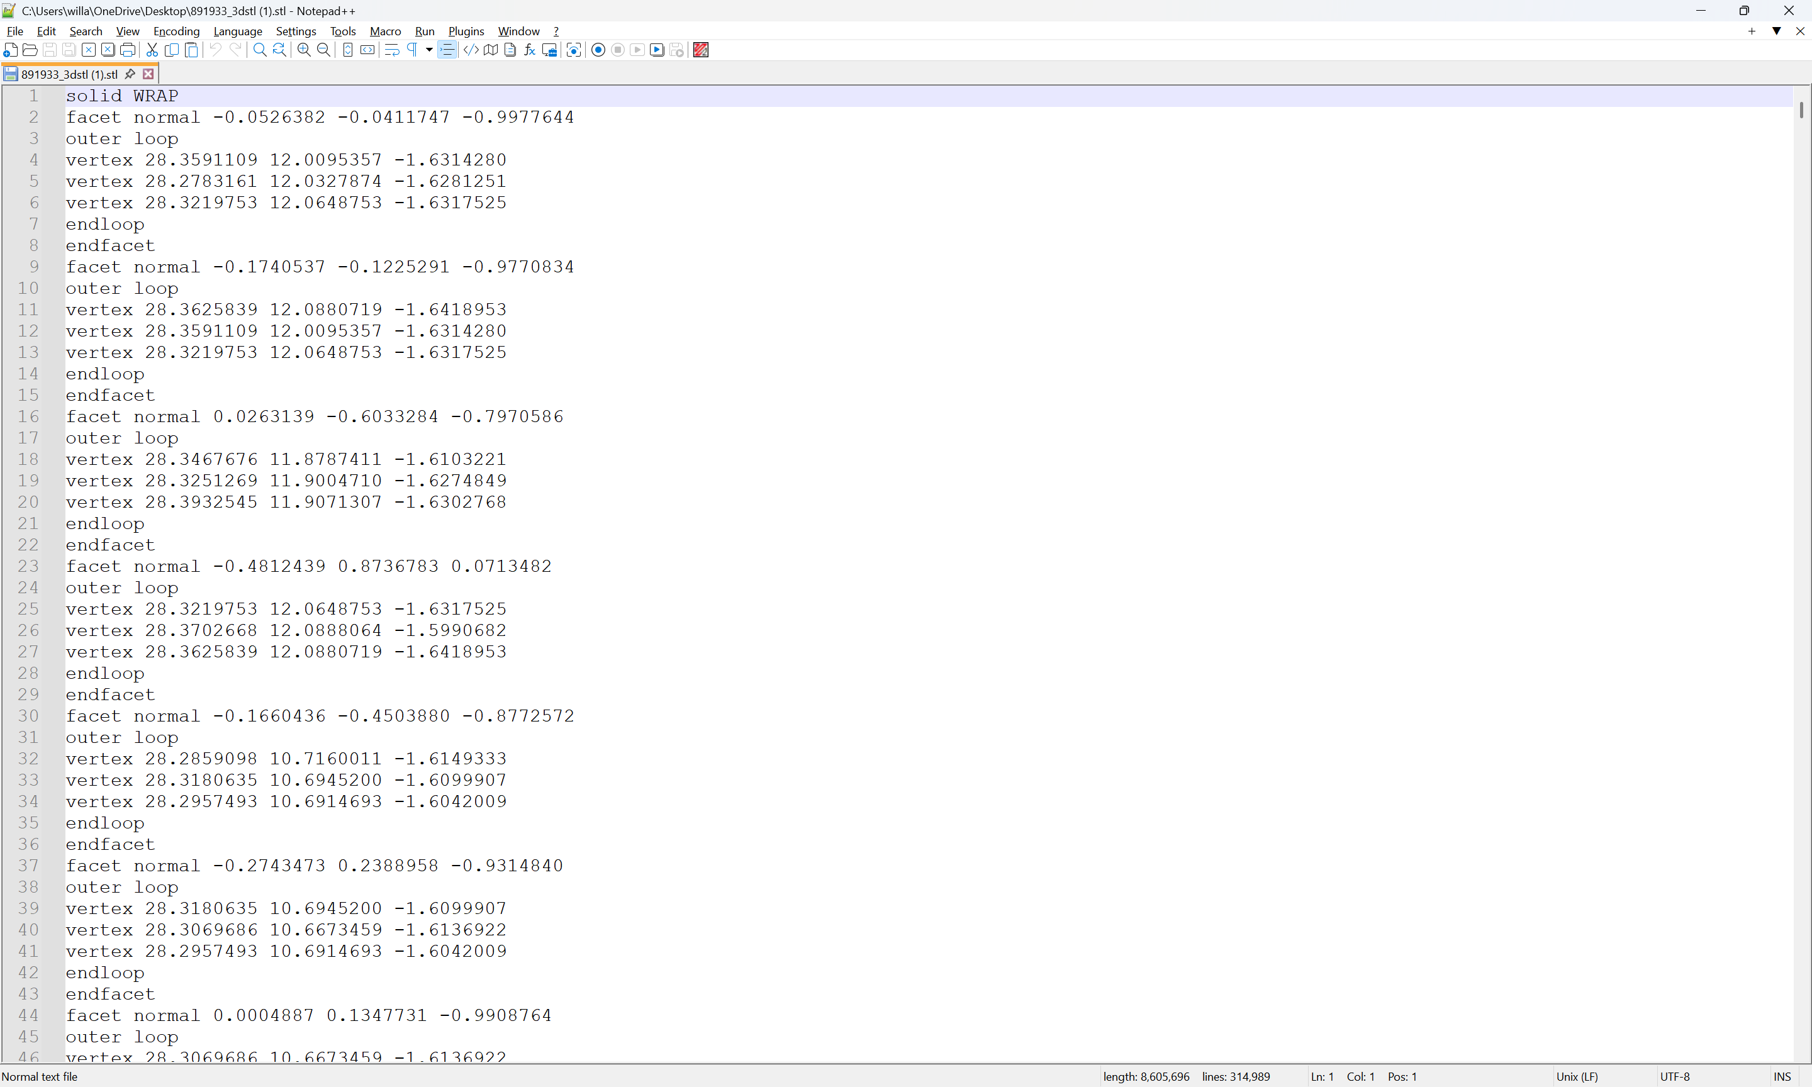1812x1087 pixels.
Task: Expand the pilcrow dropdown arrow
Action: click(x=429, y=50)
